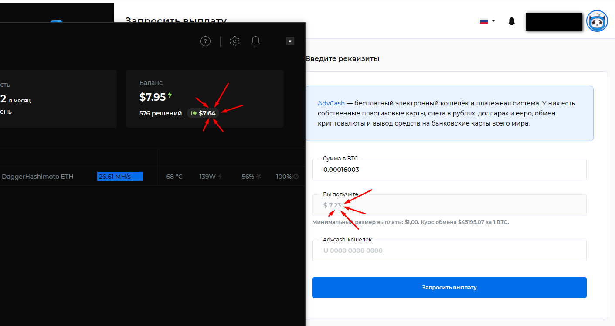Open the language flag dropdown
This screenshot has width=615, height=326.
click(x=487, y=21)
